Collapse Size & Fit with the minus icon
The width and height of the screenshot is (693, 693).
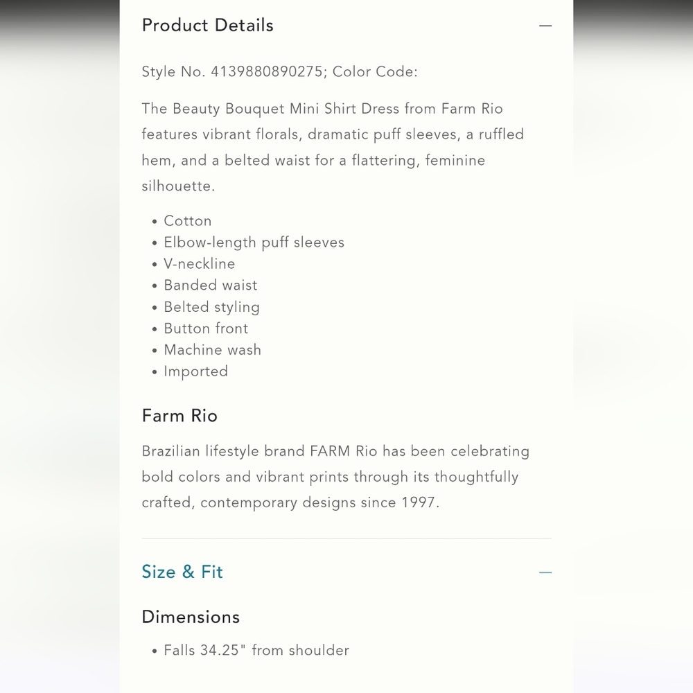(x=545, y=572)
